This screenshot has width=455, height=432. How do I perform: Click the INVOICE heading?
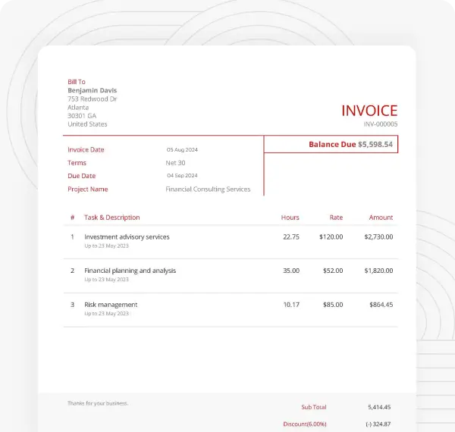369,111
